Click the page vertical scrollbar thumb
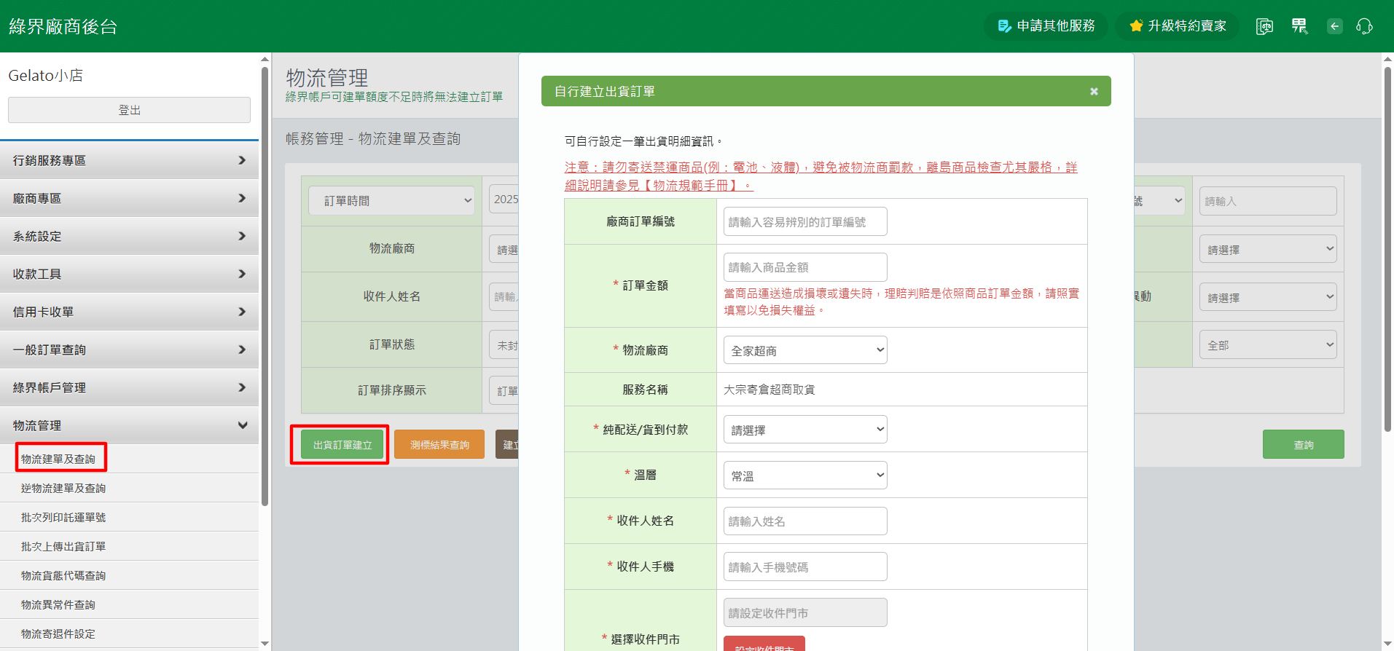 pos(1387,248)
